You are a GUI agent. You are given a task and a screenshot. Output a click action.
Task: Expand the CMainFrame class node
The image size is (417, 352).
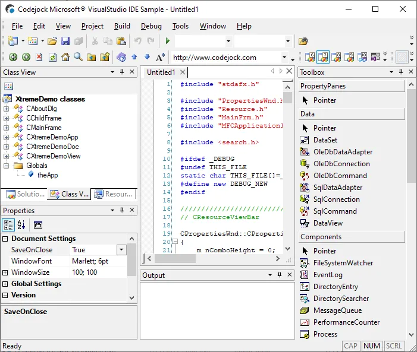tap(7, 128)
